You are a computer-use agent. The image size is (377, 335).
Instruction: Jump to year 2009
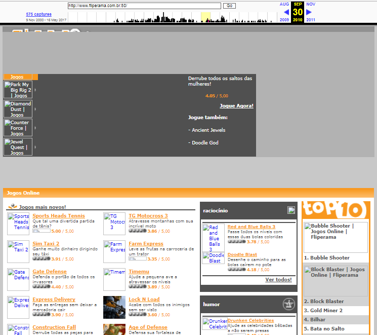(x=284, y=20)
